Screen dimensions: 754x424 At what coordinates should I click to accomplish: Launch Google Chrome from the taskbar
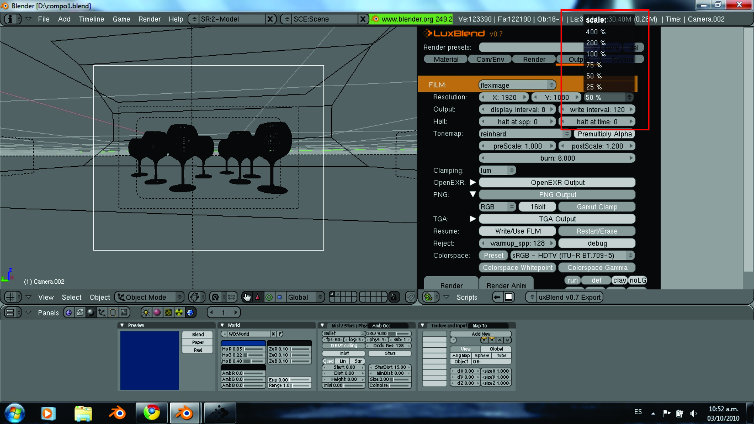tap(151, 413)
